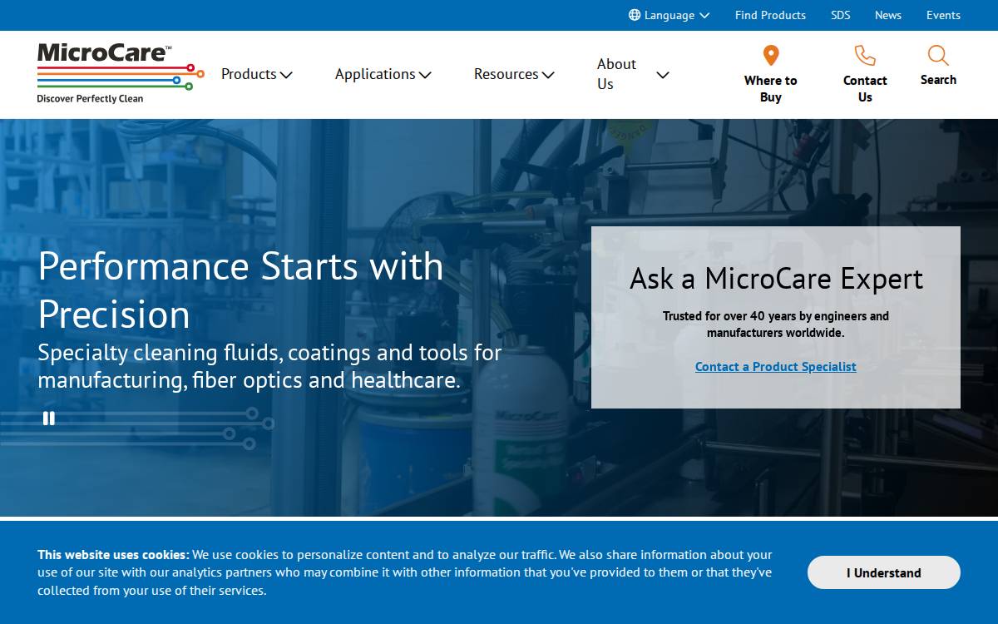
Task: Click the Contact Us text label
Action: (x=865, y=88)
